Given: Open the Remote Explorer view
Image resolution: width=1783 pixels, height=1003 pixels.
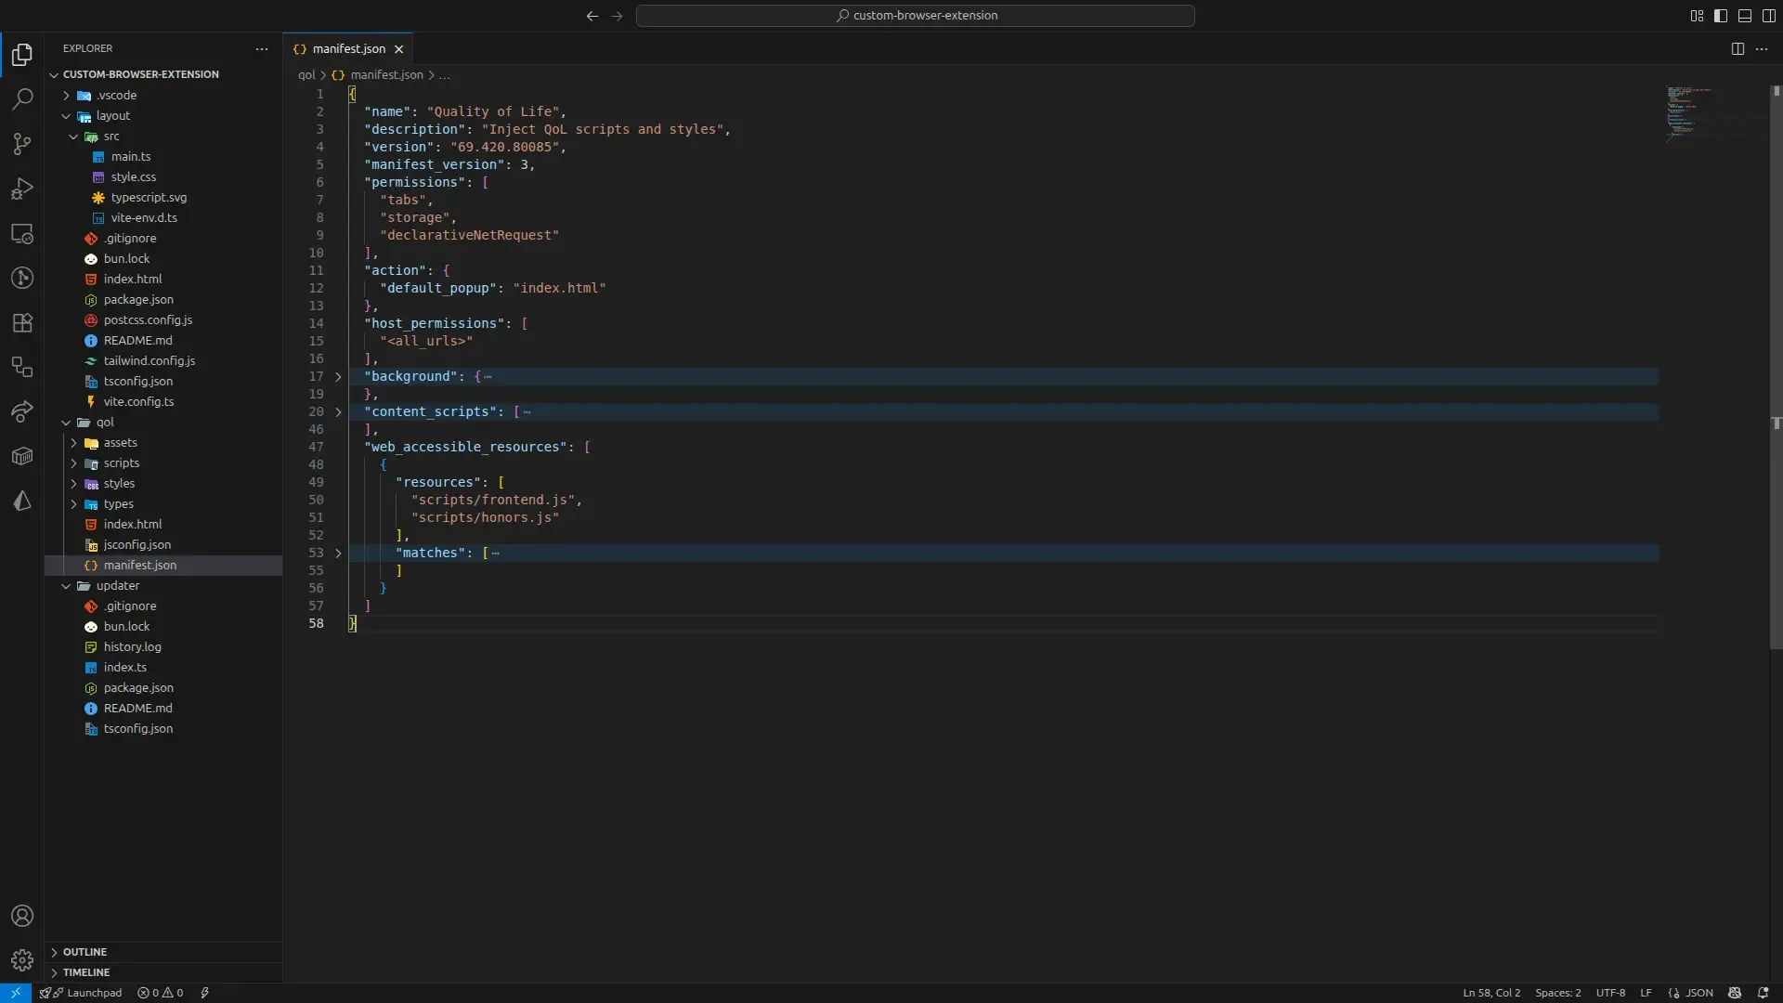Looking at the screenshot, I should coord(21,235).
